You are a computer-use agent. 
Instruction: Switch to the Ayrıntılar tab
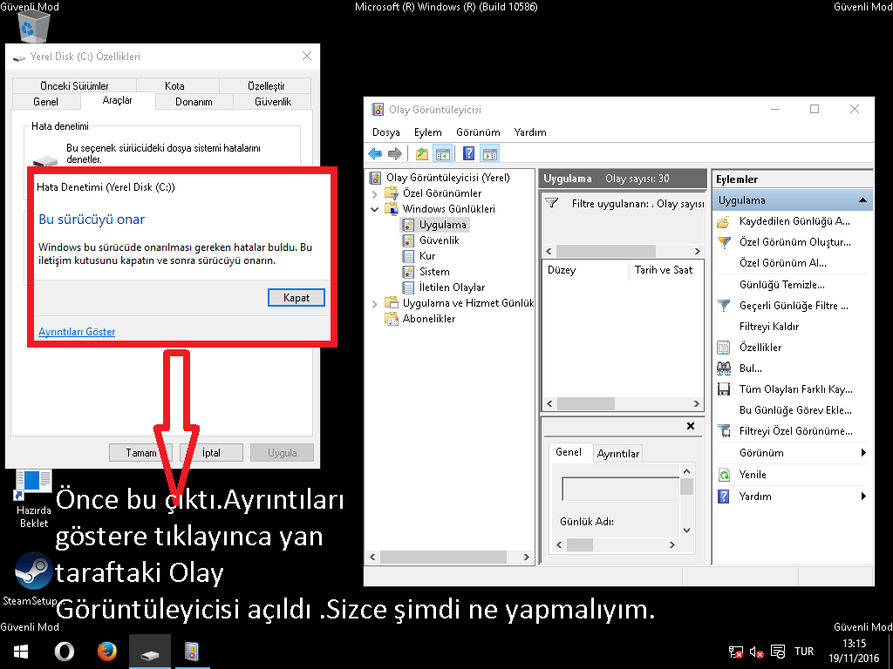(618, 453)
